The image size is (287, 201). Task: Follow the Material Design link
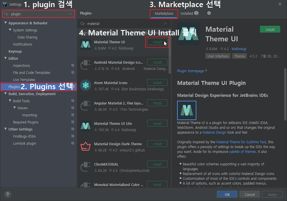point(214,132)
